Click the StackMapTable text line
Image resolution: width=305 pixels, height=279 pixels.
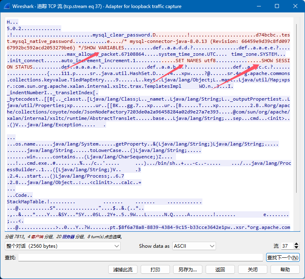(x=26, y=202)
